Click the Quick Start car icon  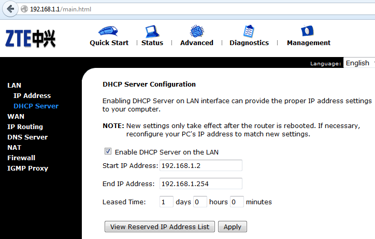tap(109, 31)
